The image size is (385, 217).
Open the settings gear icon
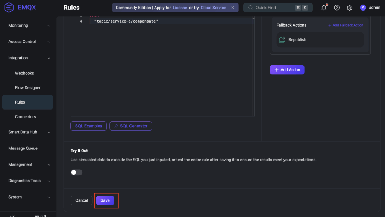pos(350,8)
